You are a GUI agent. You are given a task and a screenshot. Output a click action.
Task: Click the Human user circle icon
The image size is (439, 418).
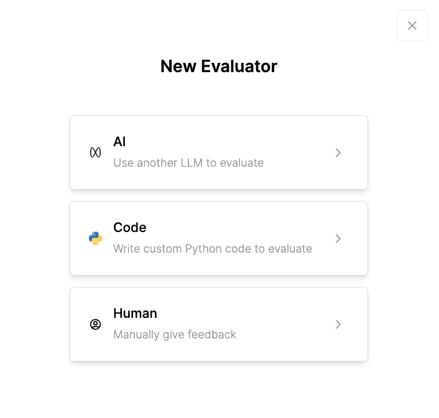95,324
